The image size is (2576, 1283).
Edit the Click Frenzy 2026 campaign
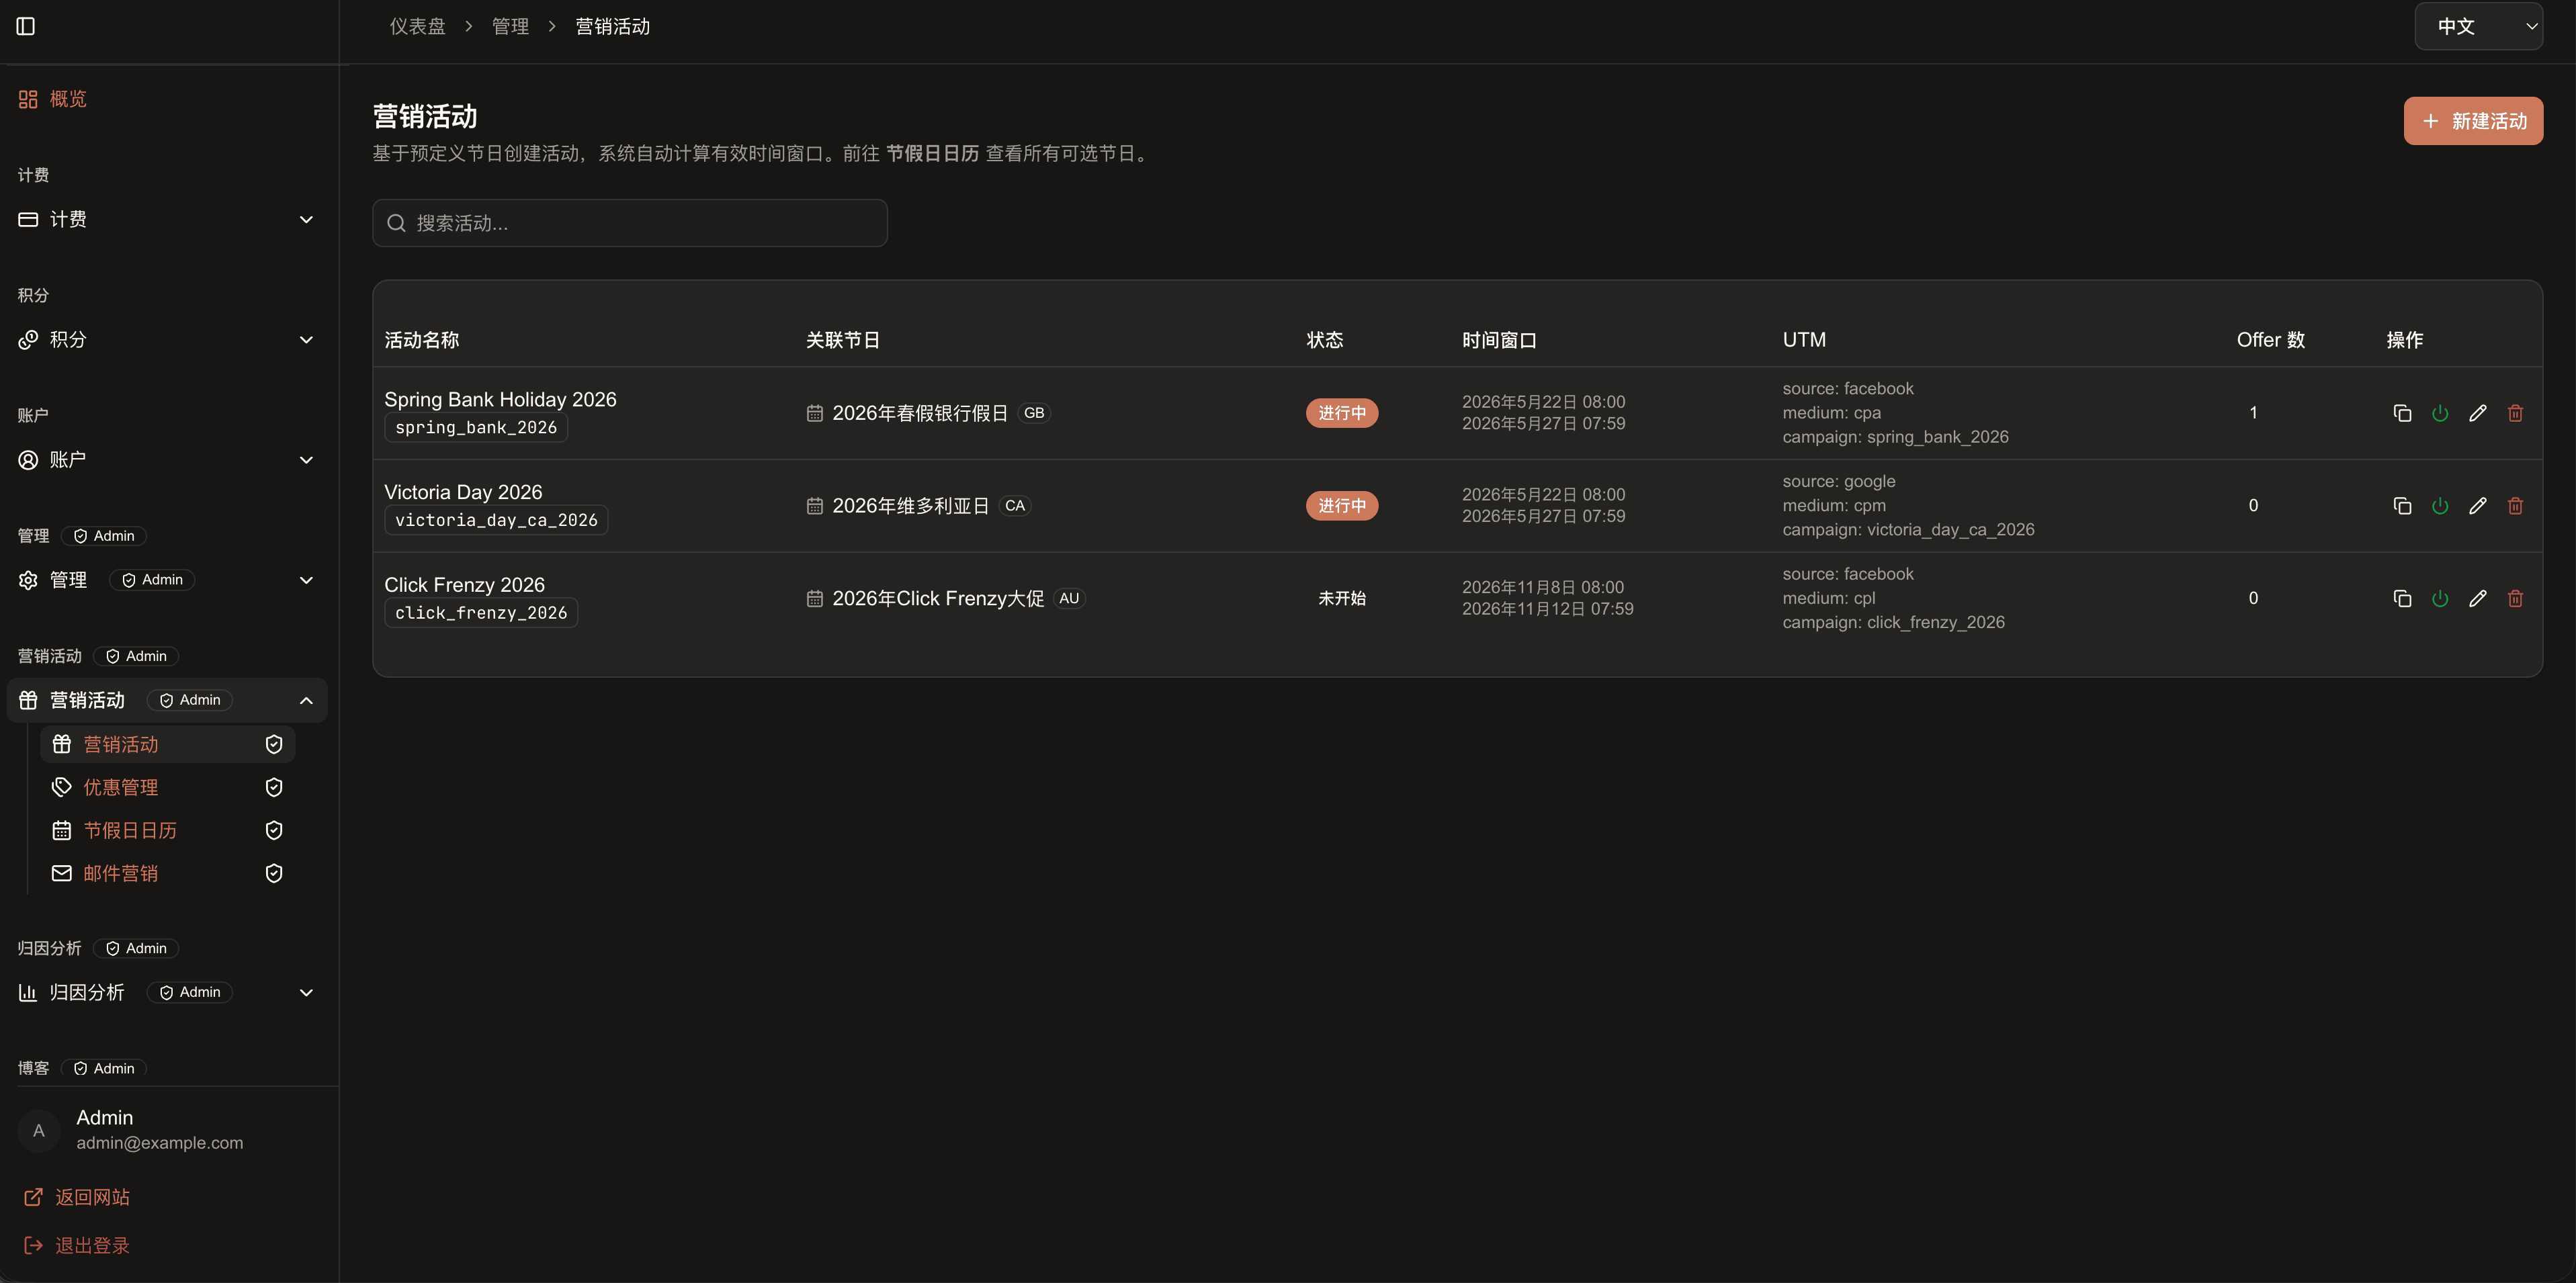click(x=2477, y=598)
